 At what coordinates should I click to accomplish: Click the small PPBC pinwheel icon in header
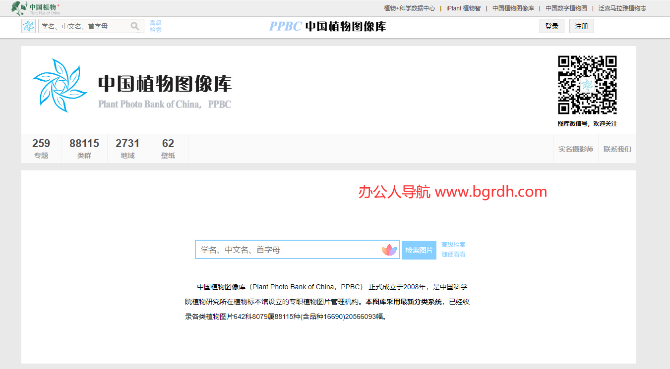pos(29,26)
